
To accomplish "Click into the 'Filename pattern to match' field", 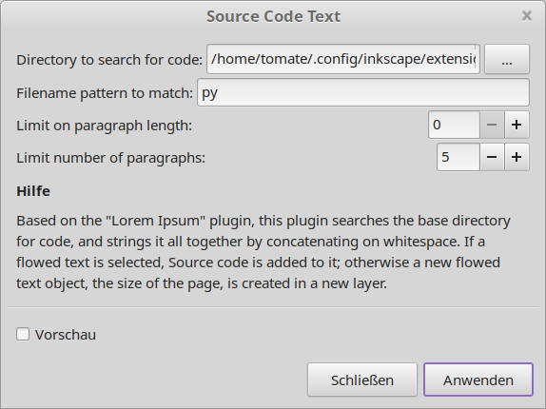I will 363,92.
